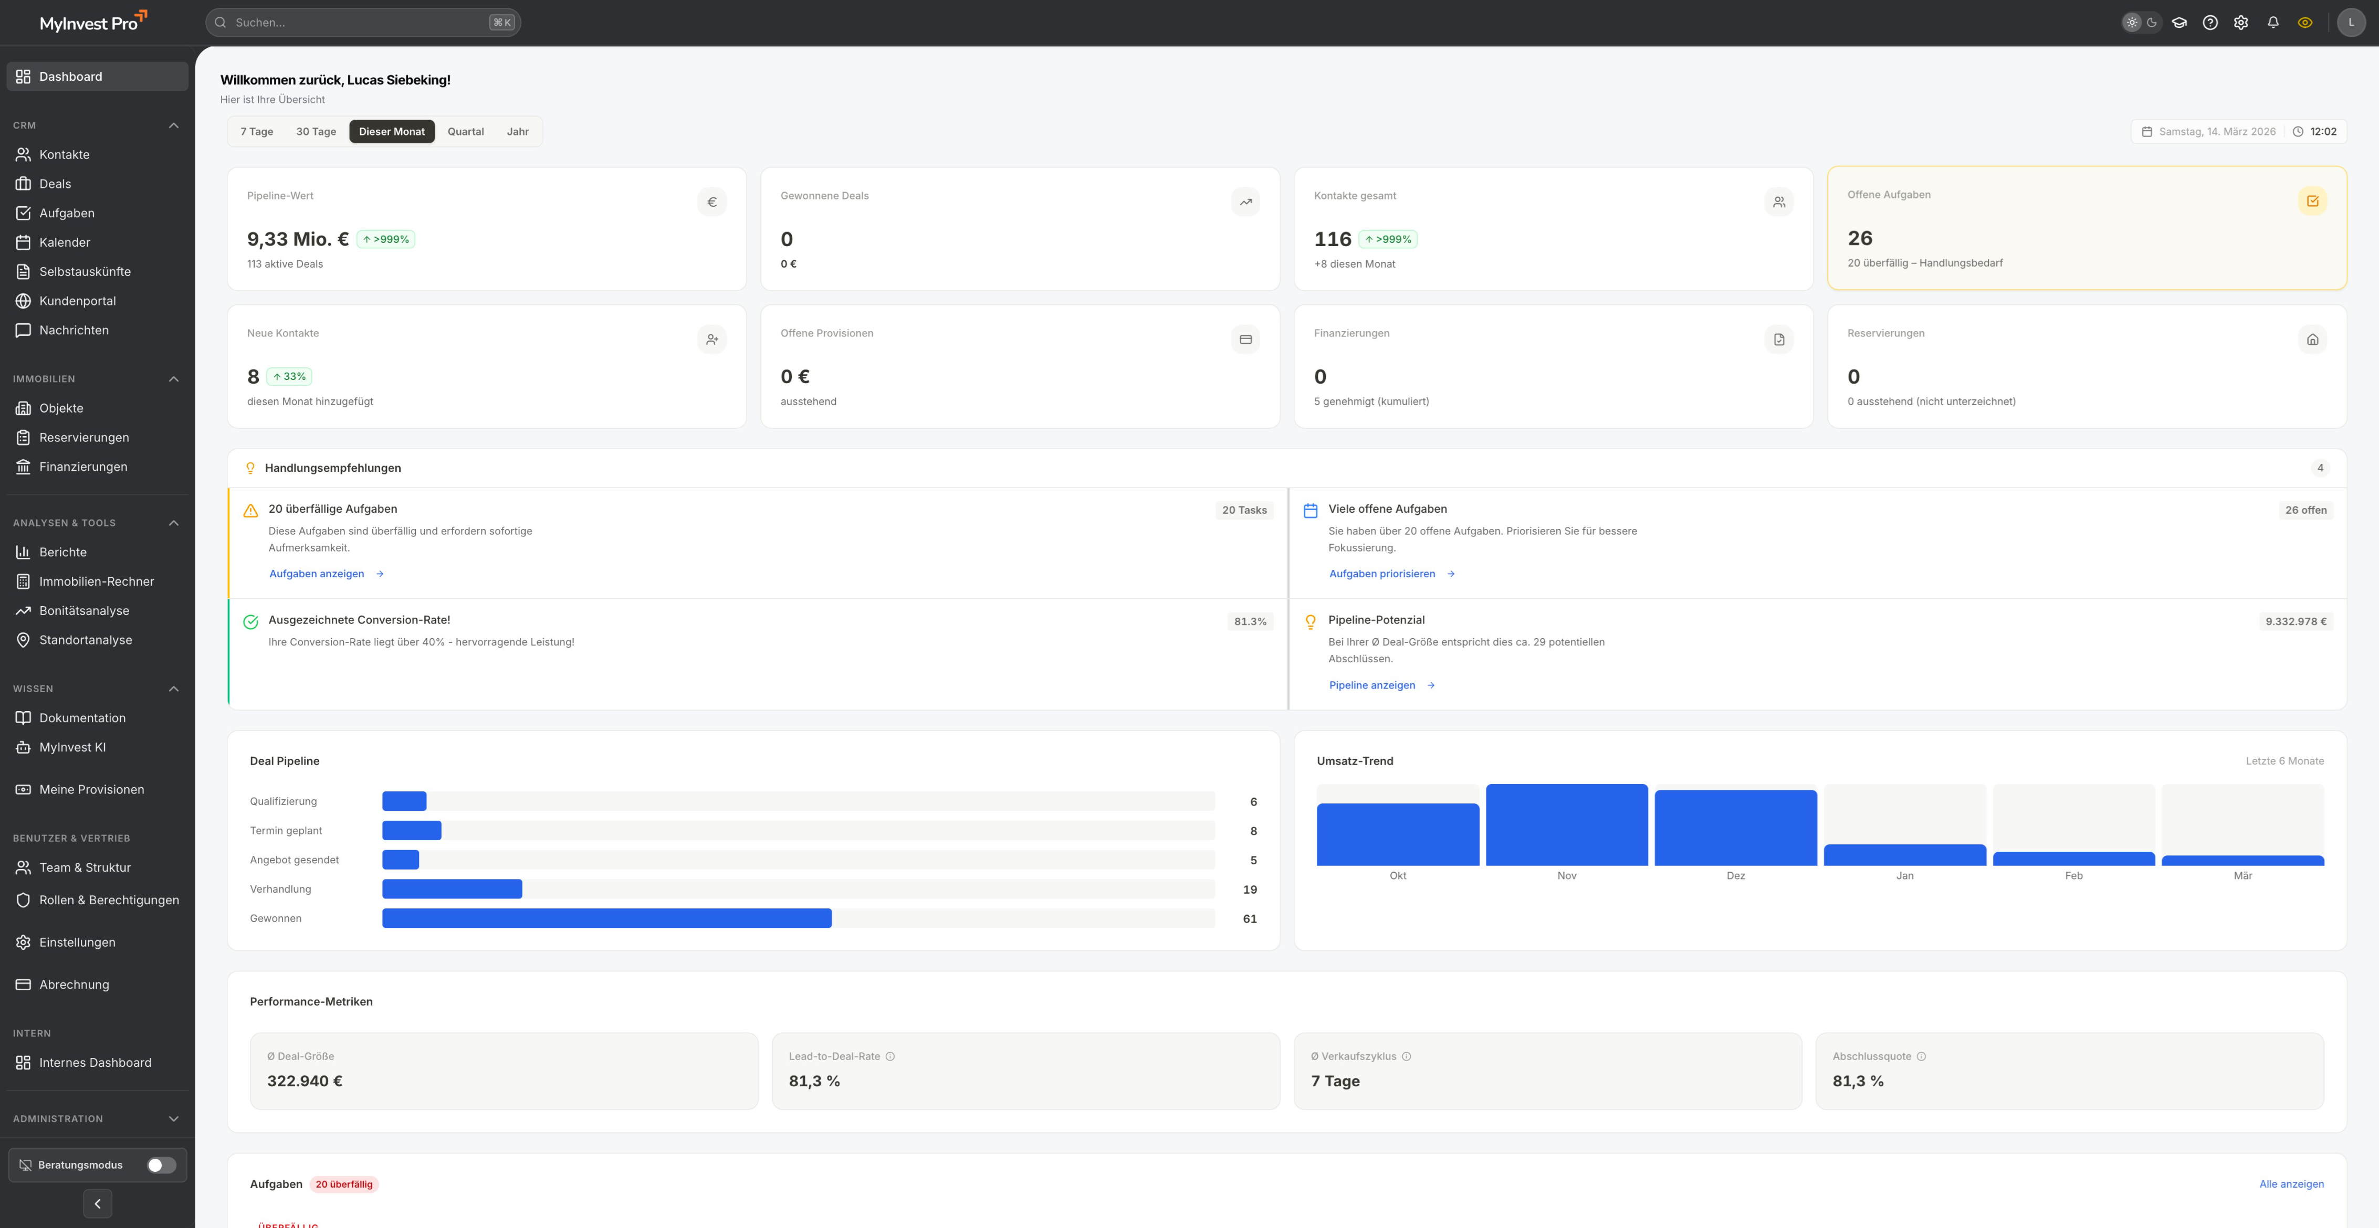This screenshot has height=1228, width=2379.
Task: Collapse the sidebar with the bottom arrow
Action: pos(97,1203)
